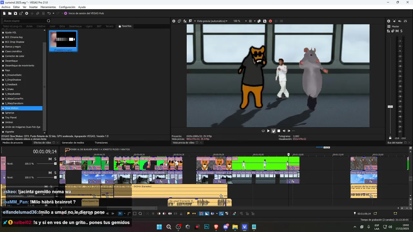Open the grid overlay options arrow

tap(255, 21)
